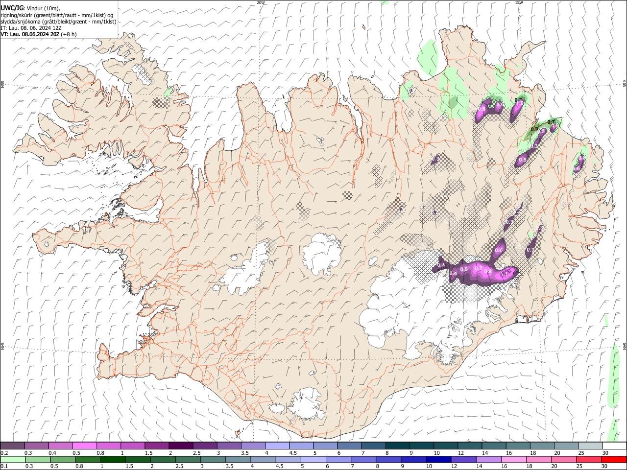Click the 'VT: Lau. 08.06.2024 20Z (+8 h)' line

[x=39, y=34]
